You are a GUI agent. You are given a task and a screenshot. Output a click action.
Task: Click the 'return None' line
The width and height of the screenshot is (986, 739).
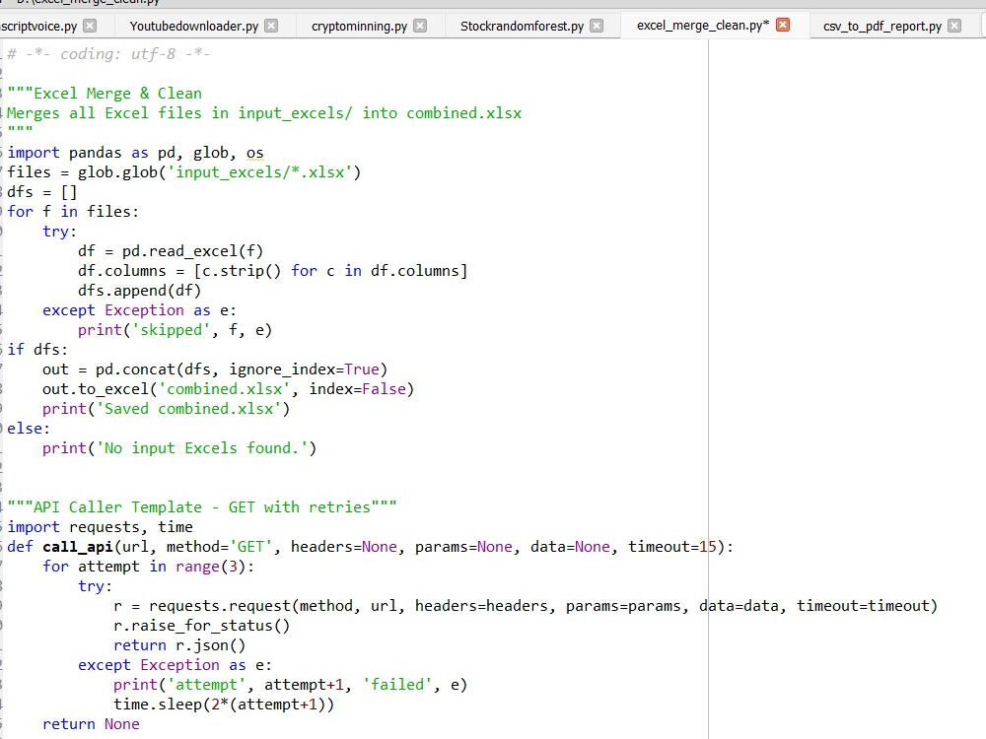click(91, 724)
